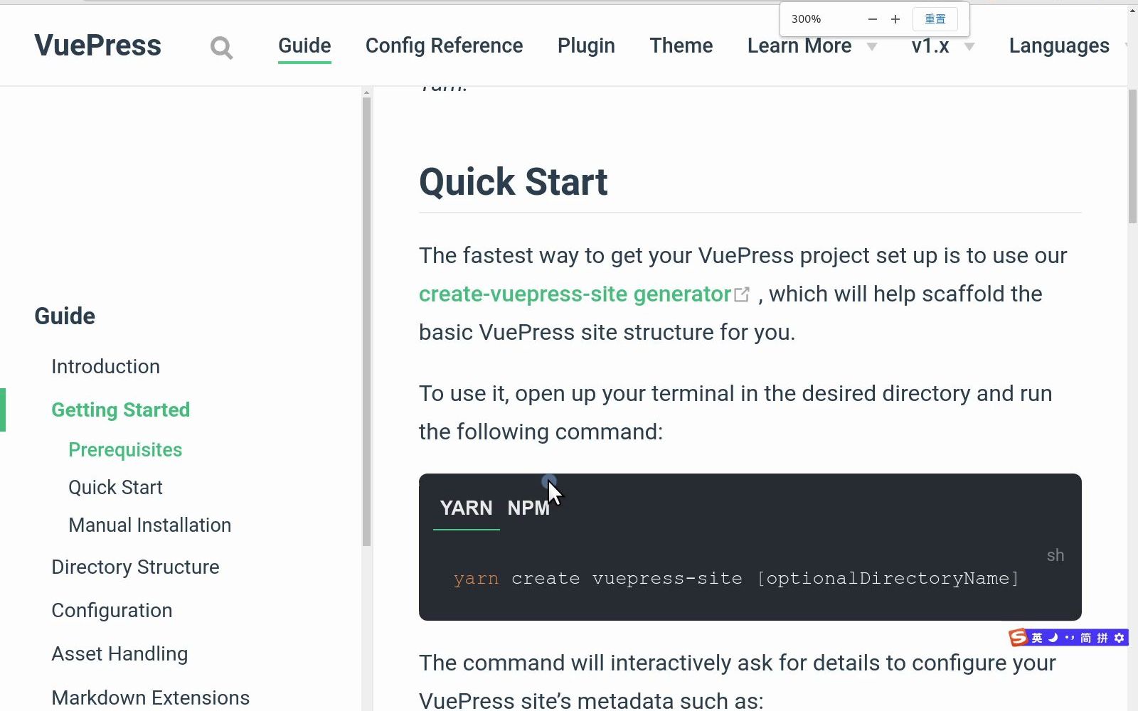This screenshot has height=711, width=1138.
Task: Expand the v1.x version dropdown
Action: [x=942, y=46]
